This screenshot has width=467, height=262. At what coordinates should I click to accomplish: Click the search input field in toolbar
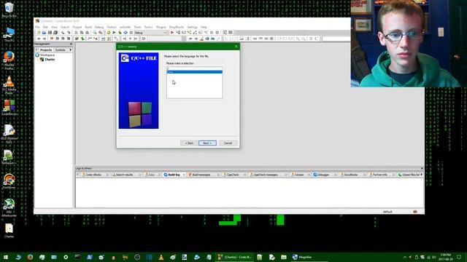pyautogui.click(x=336, y=39)
